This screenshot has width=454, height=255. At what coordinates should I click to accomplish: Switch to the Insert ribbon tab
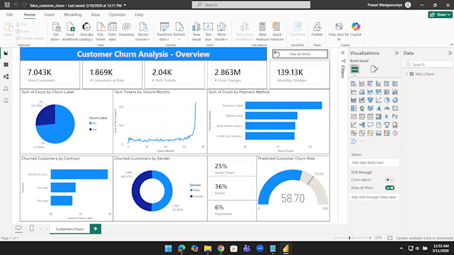tap(49, 15)
